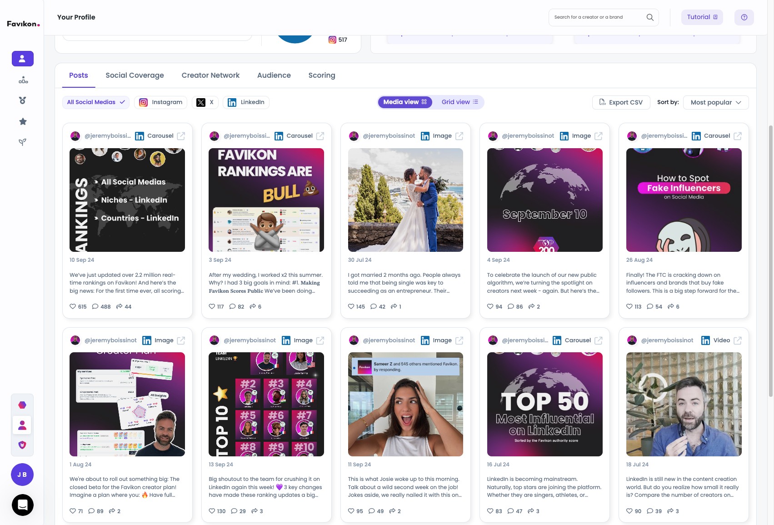The height and width of the screenshot is (525, 774).
Task: Click the share icon on the 16 Jul 24 post
Action: (x=530, y=511)
